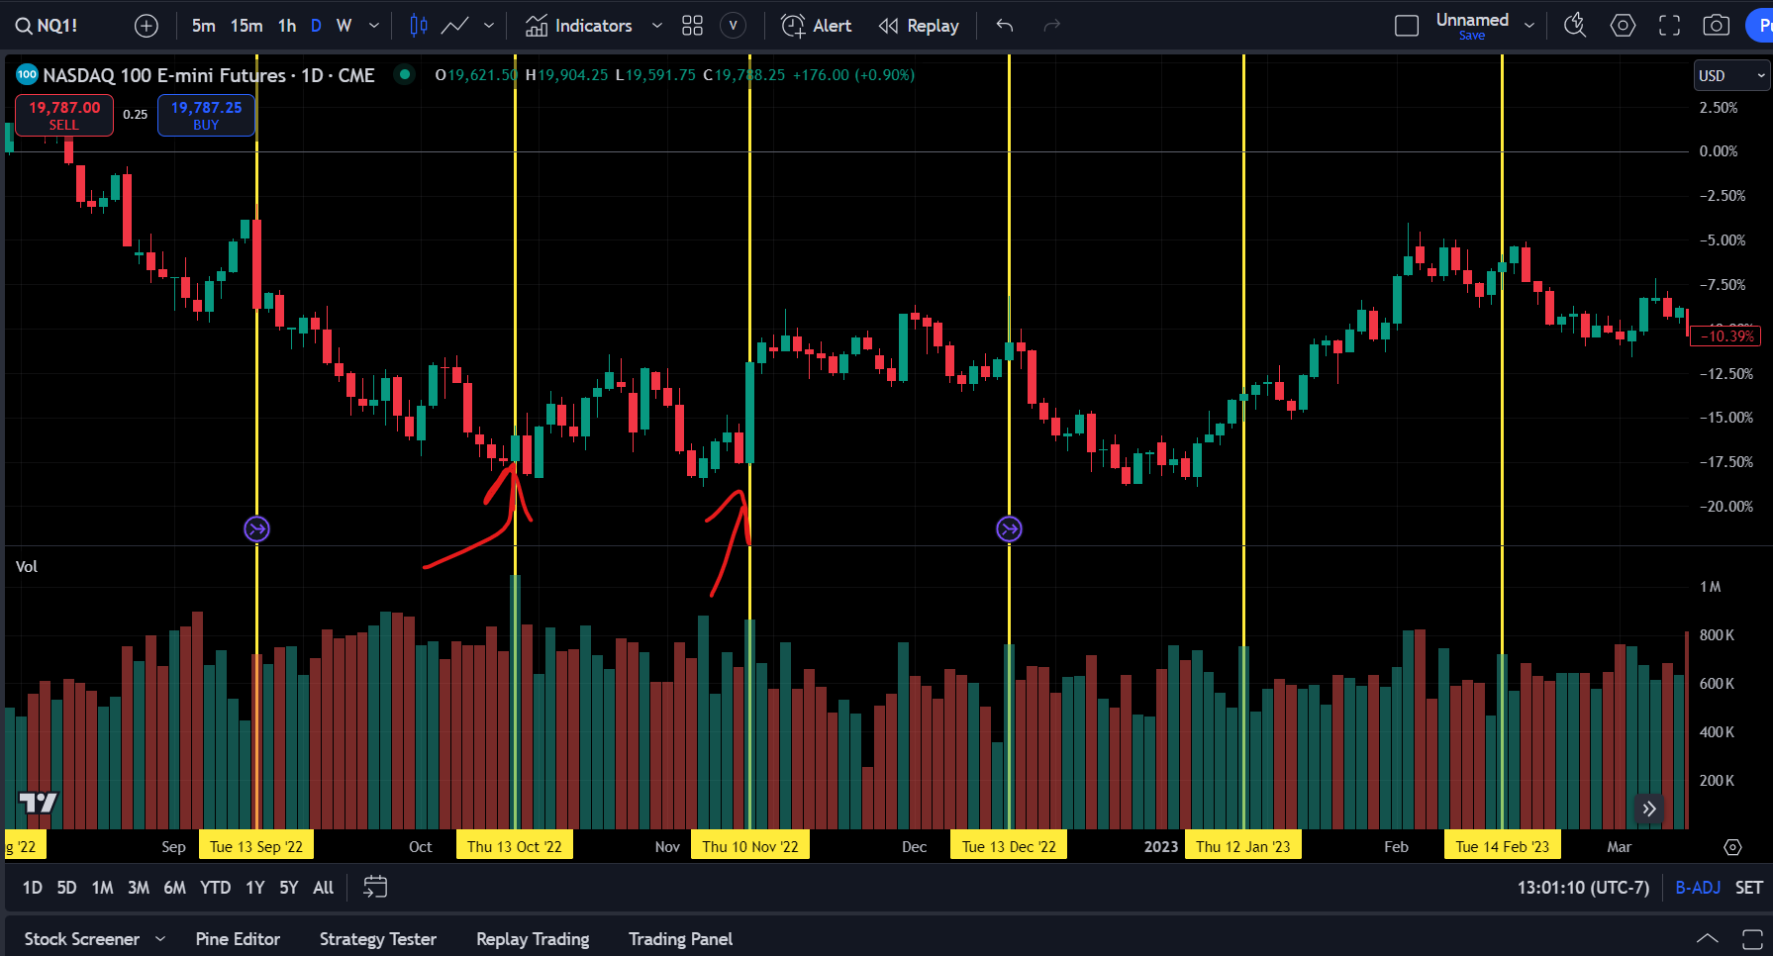Viewport: 1773px width, 956px height.
Task: Take a chart snapshot with camera icon
Action: (1716, 26)
